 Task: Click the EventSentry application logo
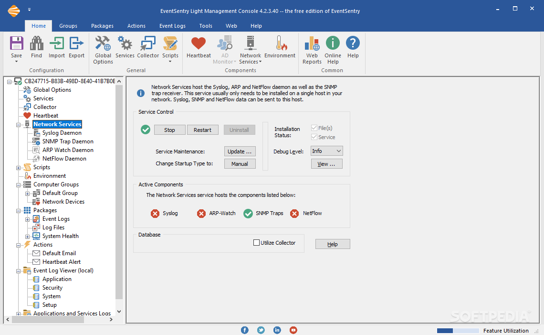tap(14, 11)
